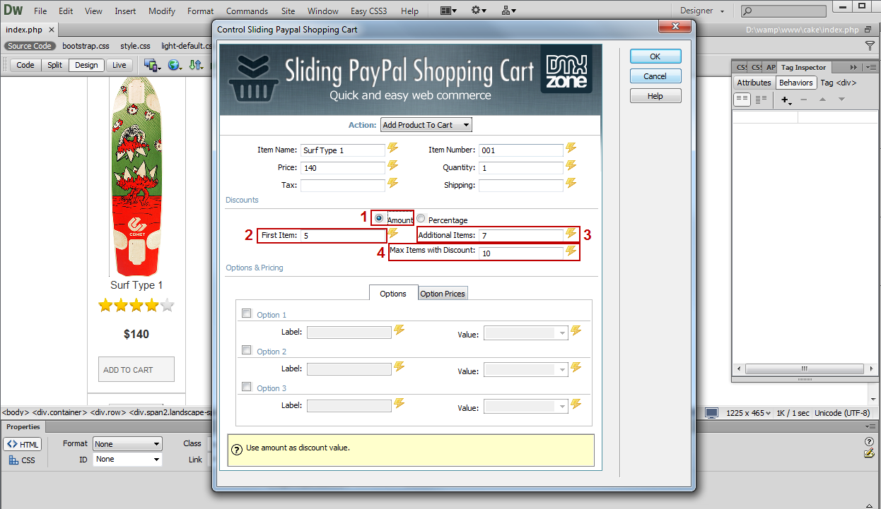Select the Percentage discount radio button
Viewport: 881px width, 509px height.
(421, 218)
